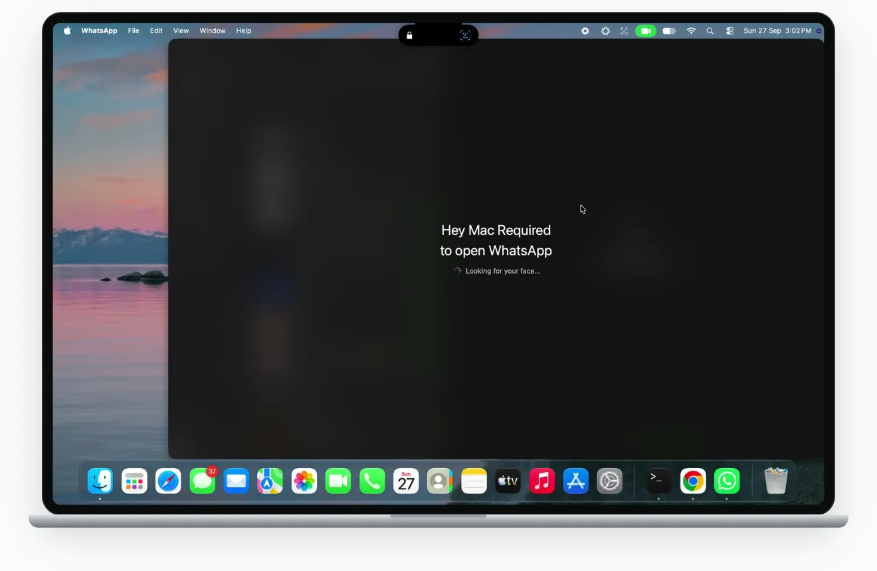The image size is (877, 571).
Task: Launch Apple TV from the Dock
Action: [508, 481]
